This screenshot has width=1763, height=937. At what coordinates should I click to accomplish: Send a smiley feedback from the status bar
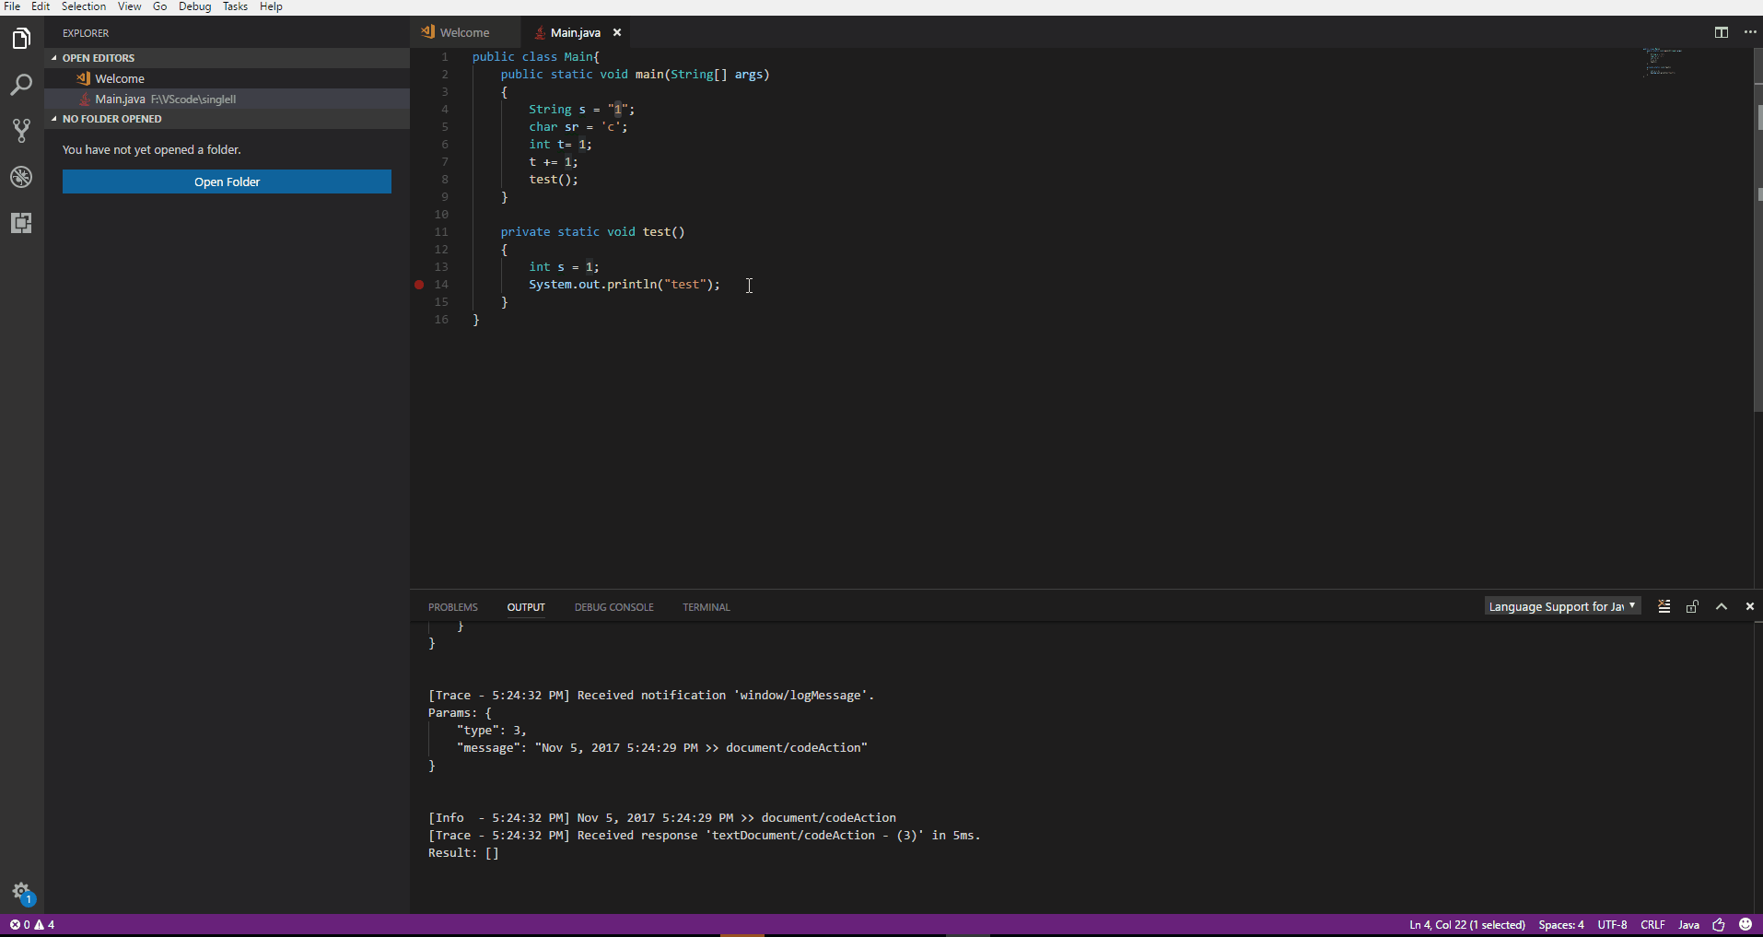point(1745,924)
